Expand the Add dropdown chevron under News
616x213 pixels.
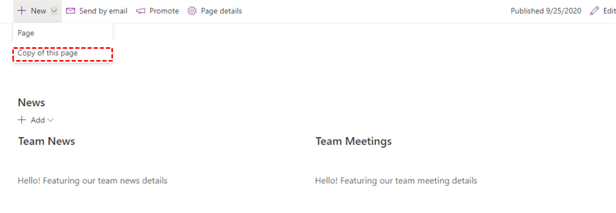(x=50, y=120)
